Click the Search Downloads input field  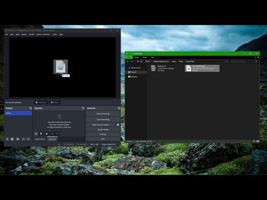pos(244,61)
